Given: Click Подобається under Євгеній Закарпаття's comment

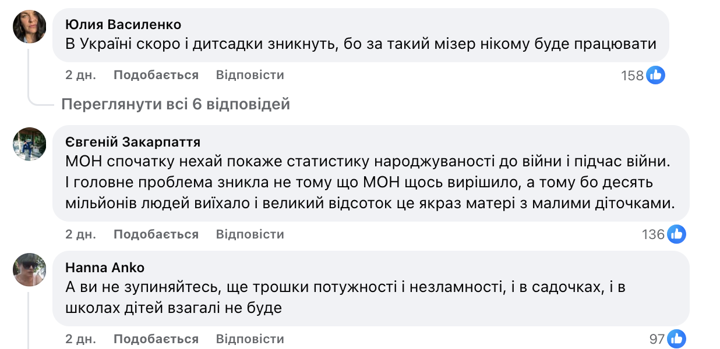Looking at the screenshot, I should pyautogui.click(x=156, y=234).
